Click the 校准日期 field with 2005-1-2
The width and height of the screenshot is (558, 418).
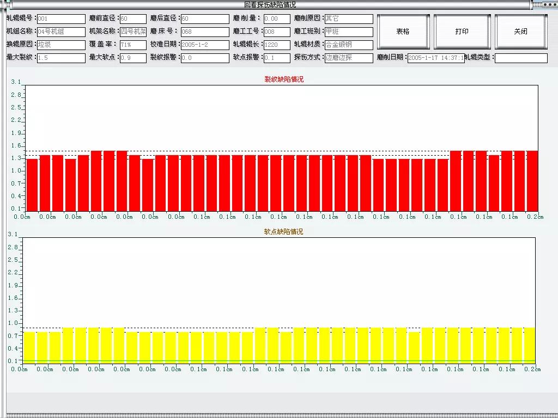[x=205, y=45]
